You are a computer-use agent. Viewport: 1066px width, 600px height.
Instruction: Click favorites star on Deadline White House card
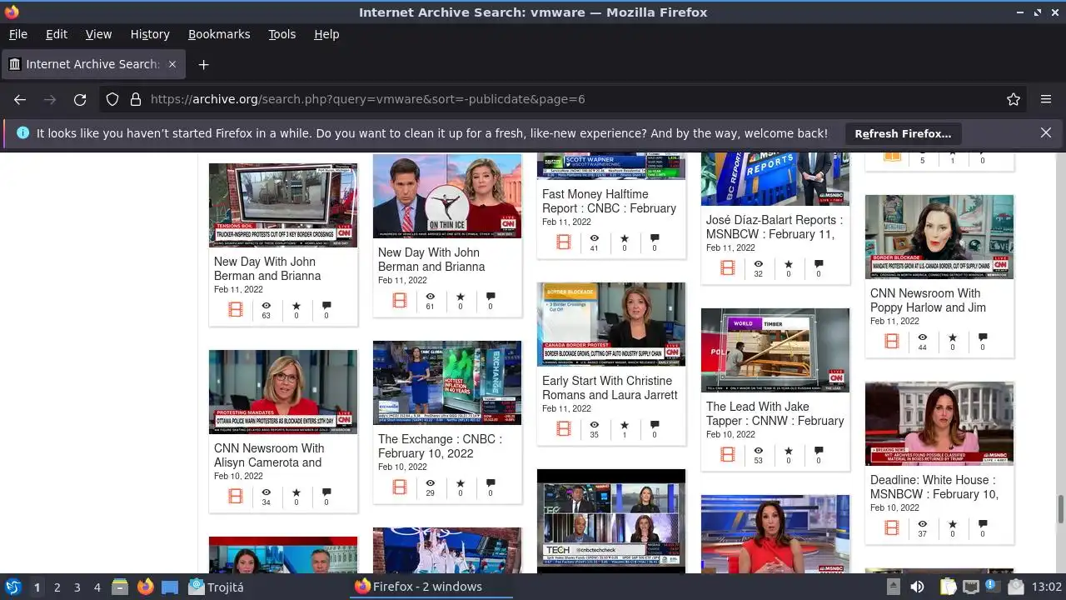pos(952,524)
